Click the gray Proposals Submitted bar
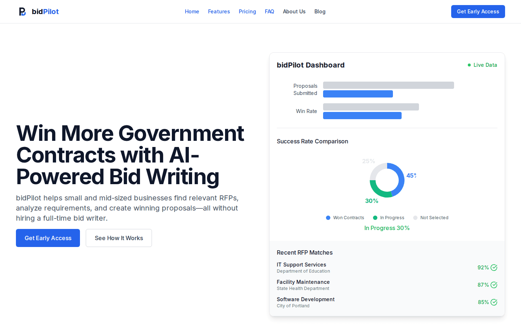Viewport: 521px width, 325px height. 389,85
